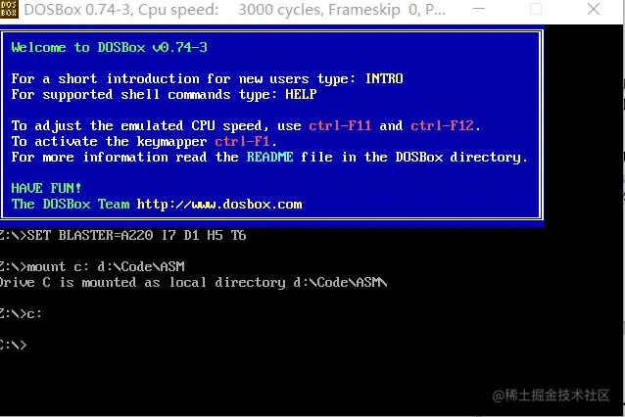Click the http://www.dosbox.com address
The image size is (625, 417).
click(219, 204)
